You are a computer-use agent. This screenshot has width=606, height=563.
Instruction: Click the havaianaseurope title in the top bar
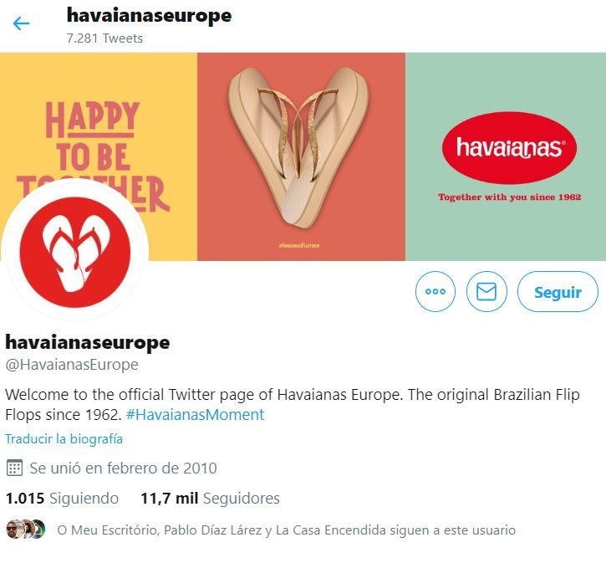coord(149,15)
